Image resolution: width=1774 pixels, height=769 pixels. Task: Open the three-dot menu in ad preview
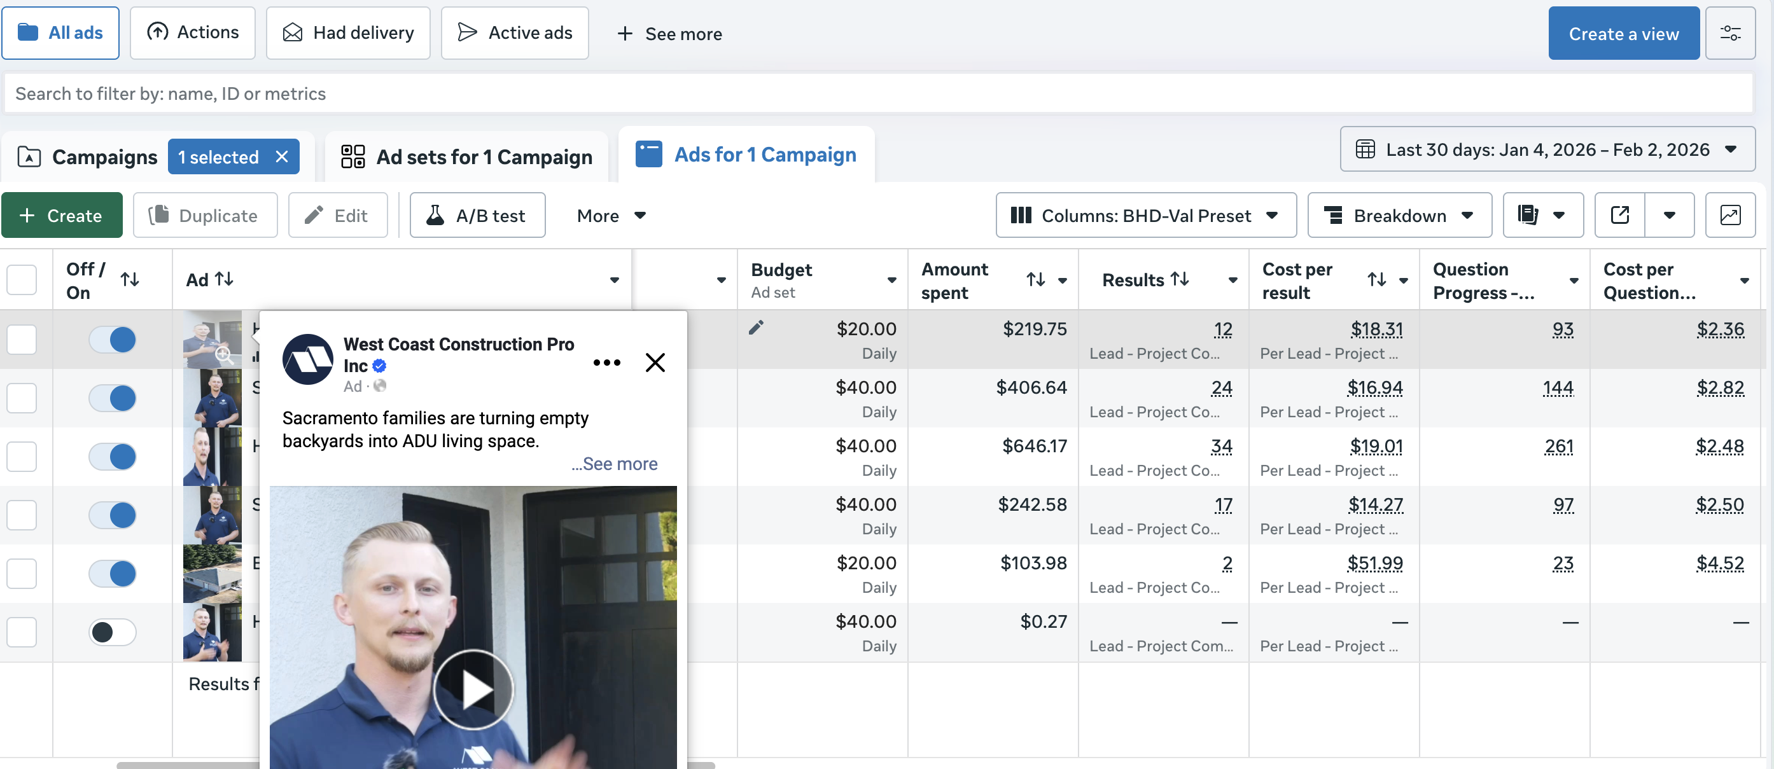click(607, 362)
